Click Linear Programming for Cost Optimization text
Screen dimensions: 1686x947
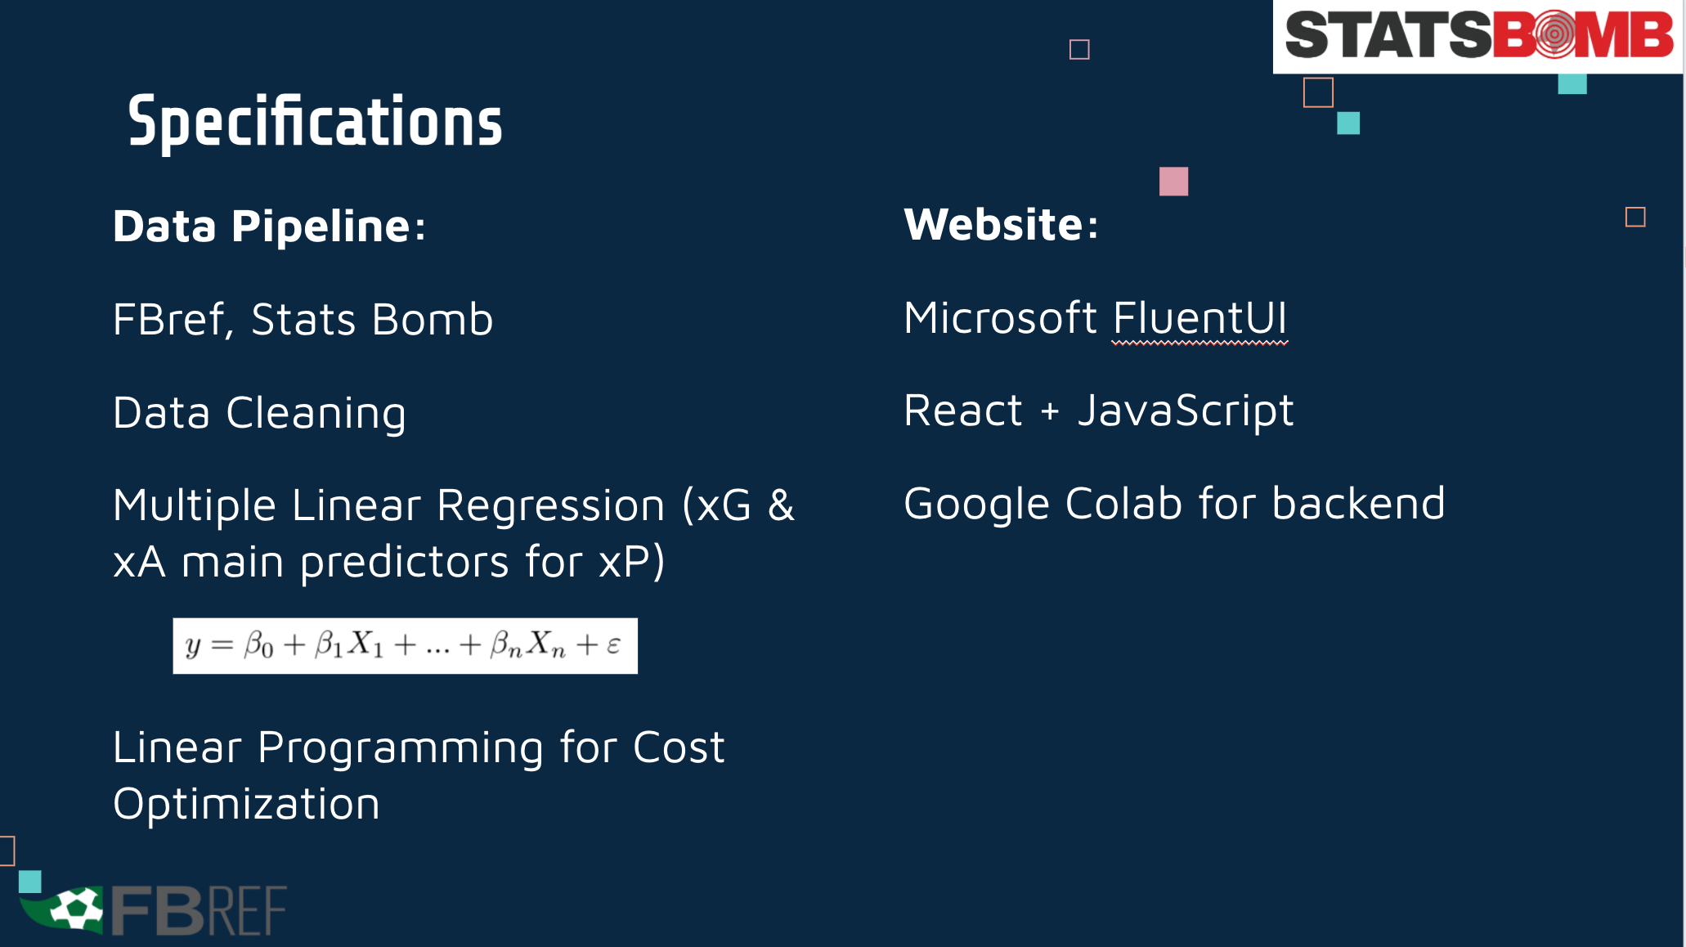click(x=419, y=775)
